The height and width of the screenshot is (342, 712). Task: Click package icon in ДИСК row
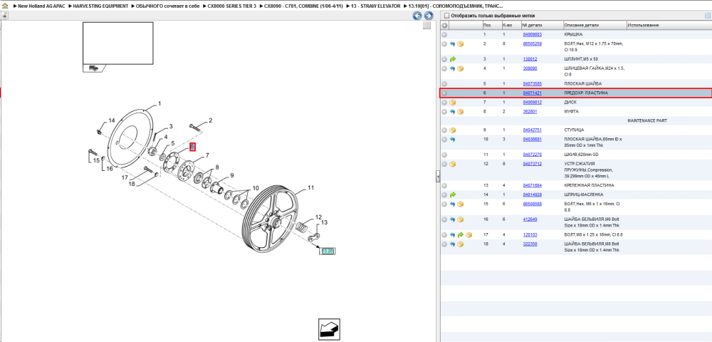[x=452, y=102]
